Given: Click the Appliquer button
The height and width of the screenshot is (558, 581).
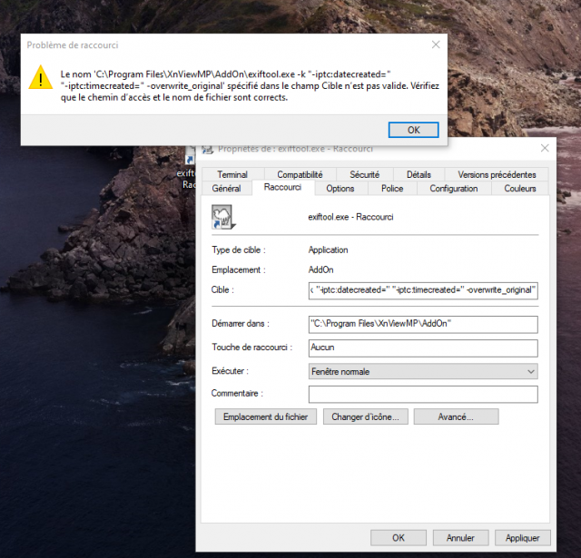Looking at the screenshot, I should pos(523,538).
